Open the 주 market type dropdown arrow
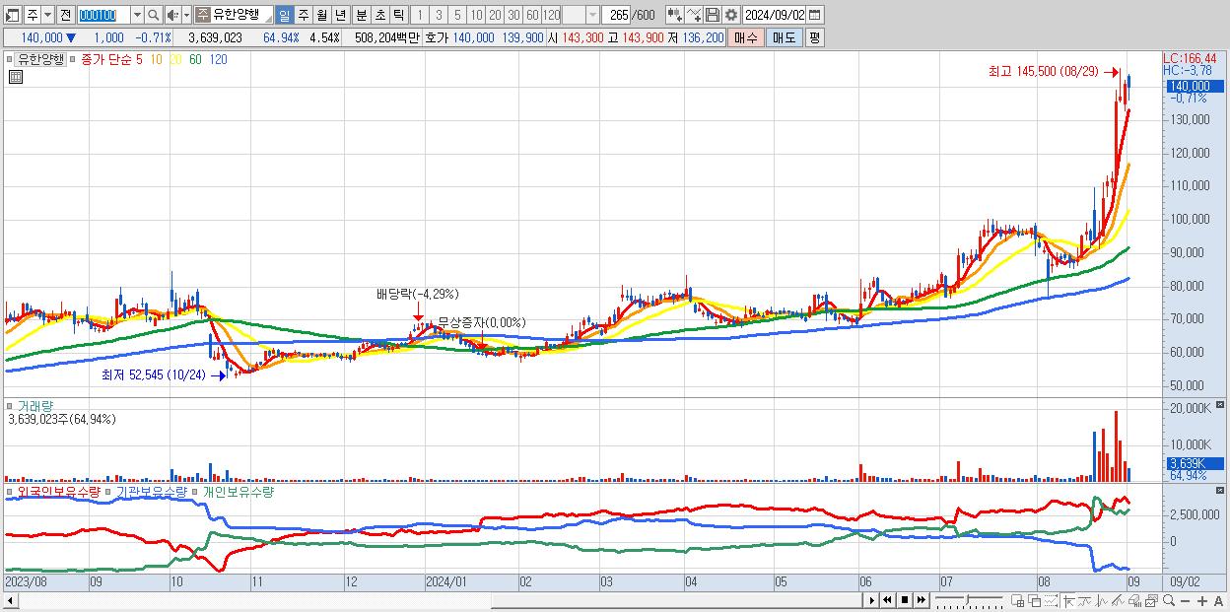The height and width of the screenshot is (612, 1230). coord(47,15)
